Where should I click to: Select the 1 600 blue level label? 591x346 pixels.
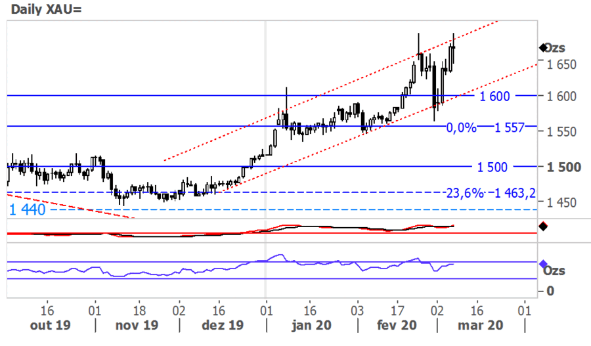[494, 96]
